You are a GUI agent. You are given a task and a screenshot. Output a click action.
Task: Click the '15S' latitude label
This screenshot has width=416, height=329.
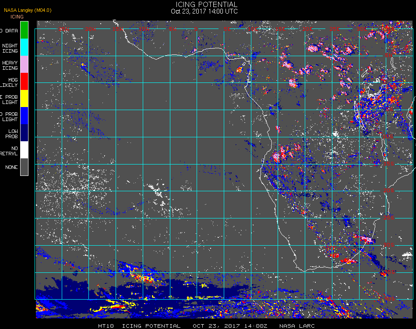click(389, 164)
